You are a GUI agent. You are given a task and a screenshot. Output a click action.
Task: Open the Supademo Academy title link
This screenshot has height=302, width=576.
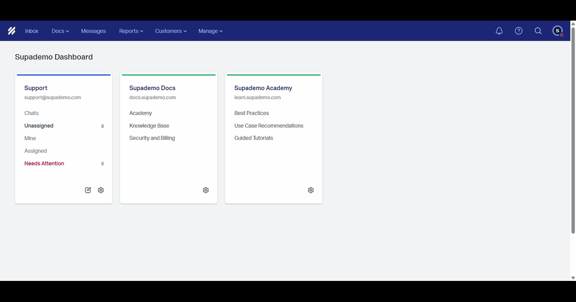263,88
